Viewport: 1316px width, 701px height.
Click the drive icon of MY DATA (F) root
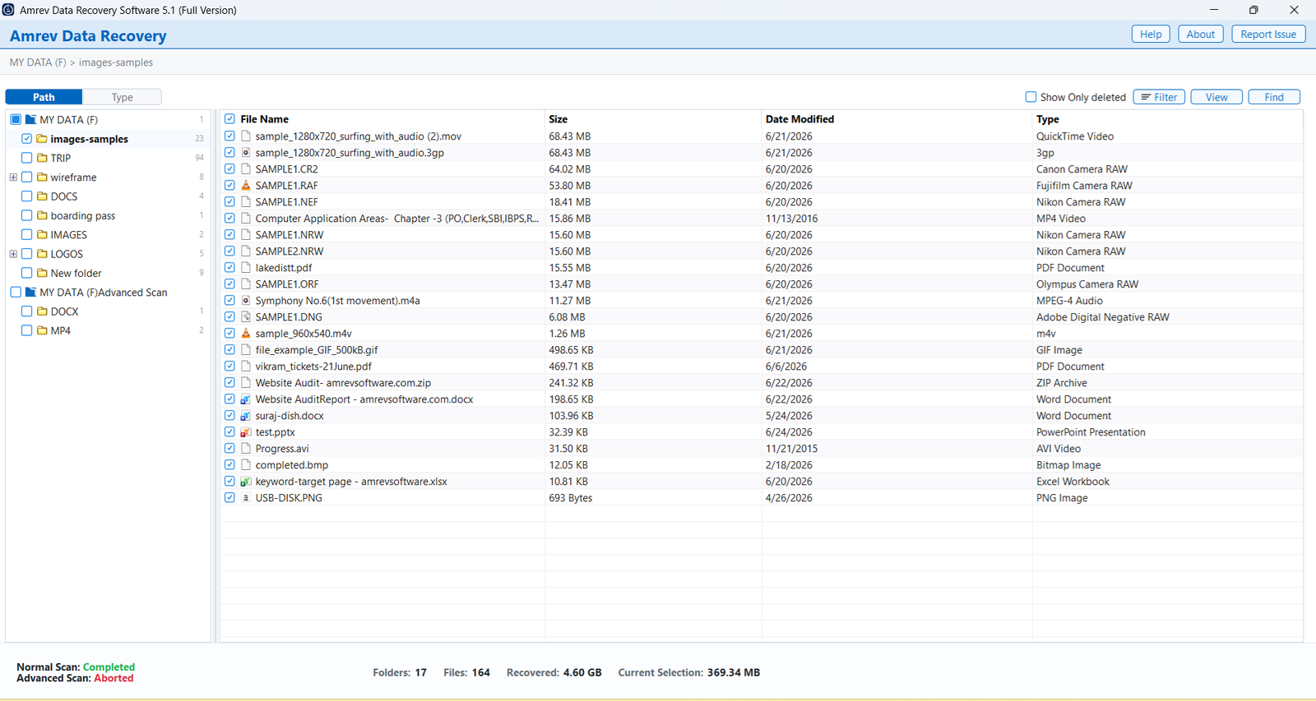point(30,120)
